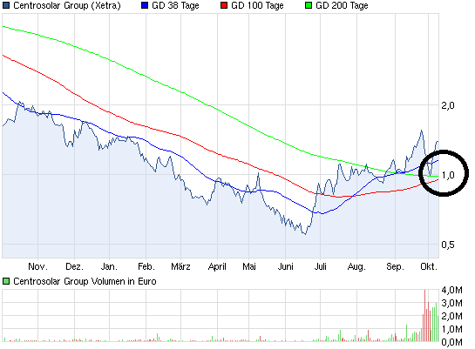Click the '4,0M' volume axis value
This screenshot has height=349, width=475.
452,290
